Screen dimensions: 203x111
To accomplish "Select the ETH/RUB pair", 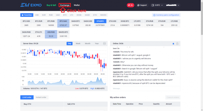I will 149,23.
